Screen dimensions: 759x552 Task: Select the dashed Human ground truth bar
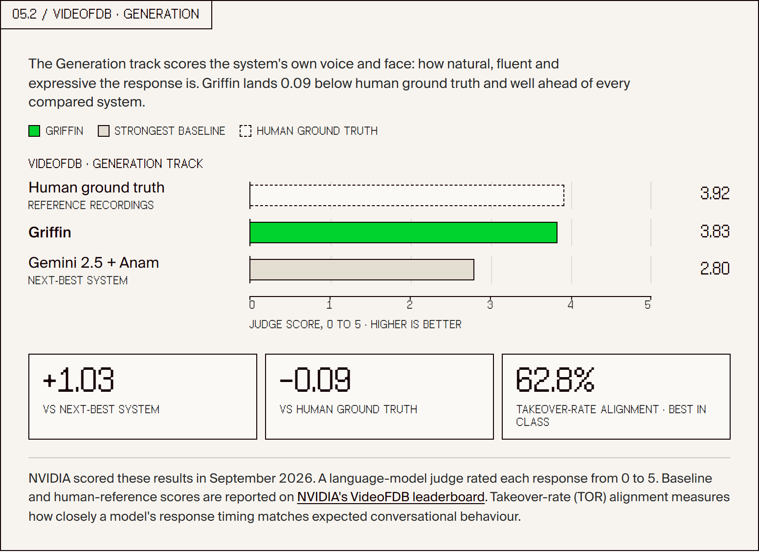pos(407,195)
